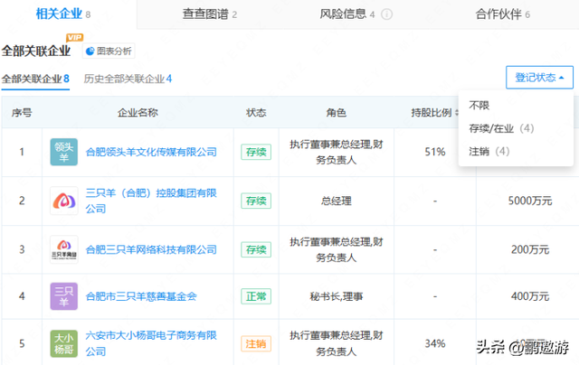
Task: Click the 秘书长,理事 role cell
Action: 337,296
